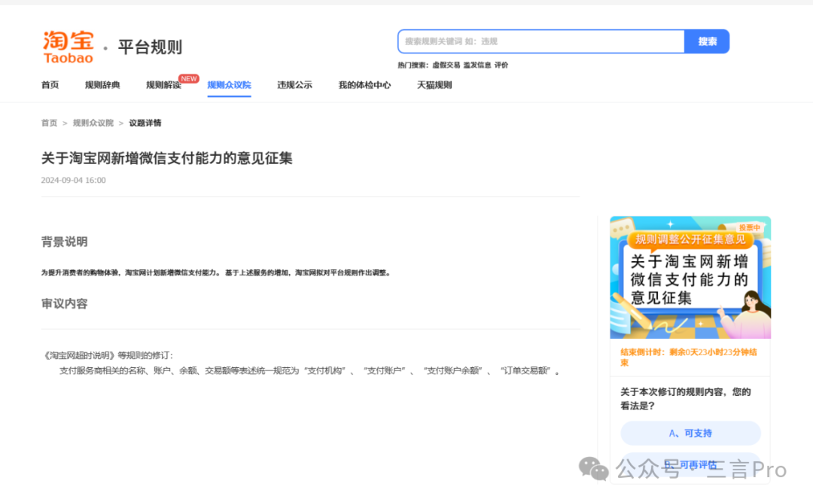Screen dimensions: 813x502
Task: Open the 规则解读 navigation tab
Action: click(x=163, y=85)
